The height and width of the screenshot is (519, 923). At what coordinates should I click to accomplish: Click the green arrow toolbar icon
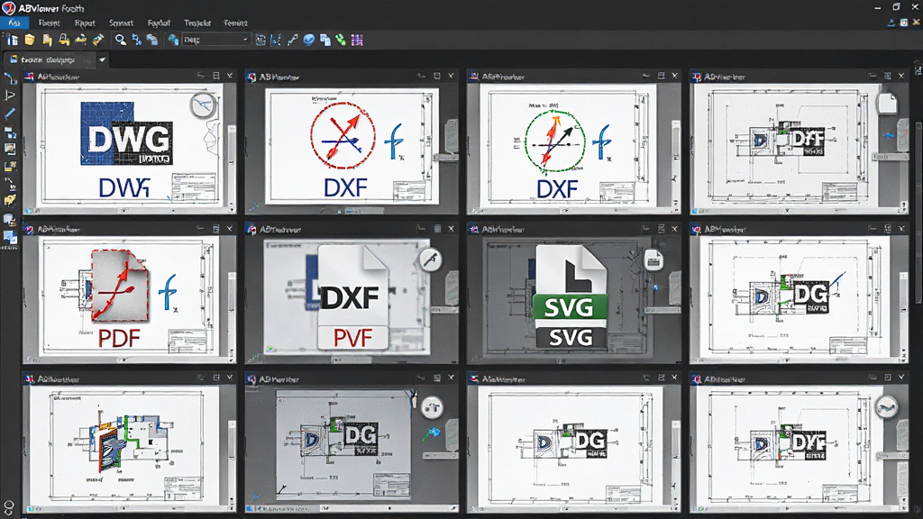[x=341, y=40]
